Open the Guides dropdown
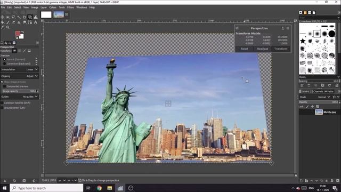The image size is (341, 192). click(20, 97)
